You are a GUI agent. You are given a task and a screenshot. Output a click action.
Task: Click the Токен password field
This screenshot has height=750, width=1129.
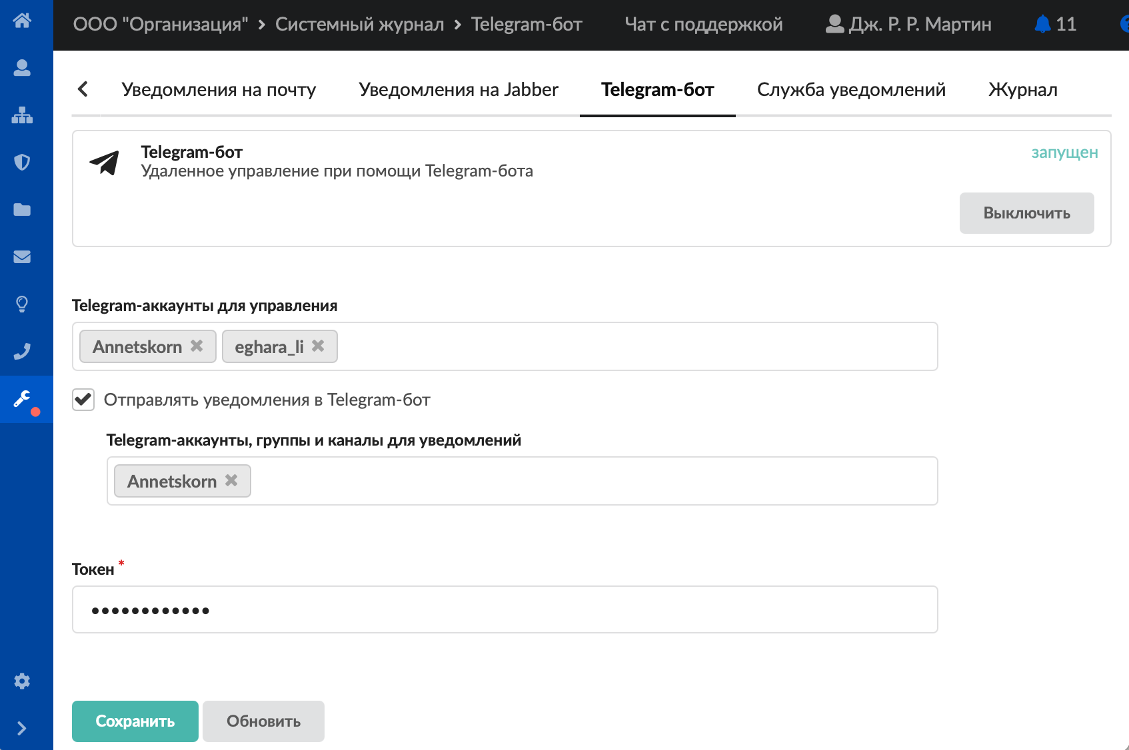tap(505, 609)
